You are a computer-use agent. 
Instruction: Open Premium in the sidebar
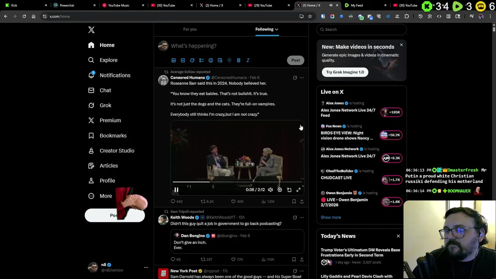coord(105,121)
